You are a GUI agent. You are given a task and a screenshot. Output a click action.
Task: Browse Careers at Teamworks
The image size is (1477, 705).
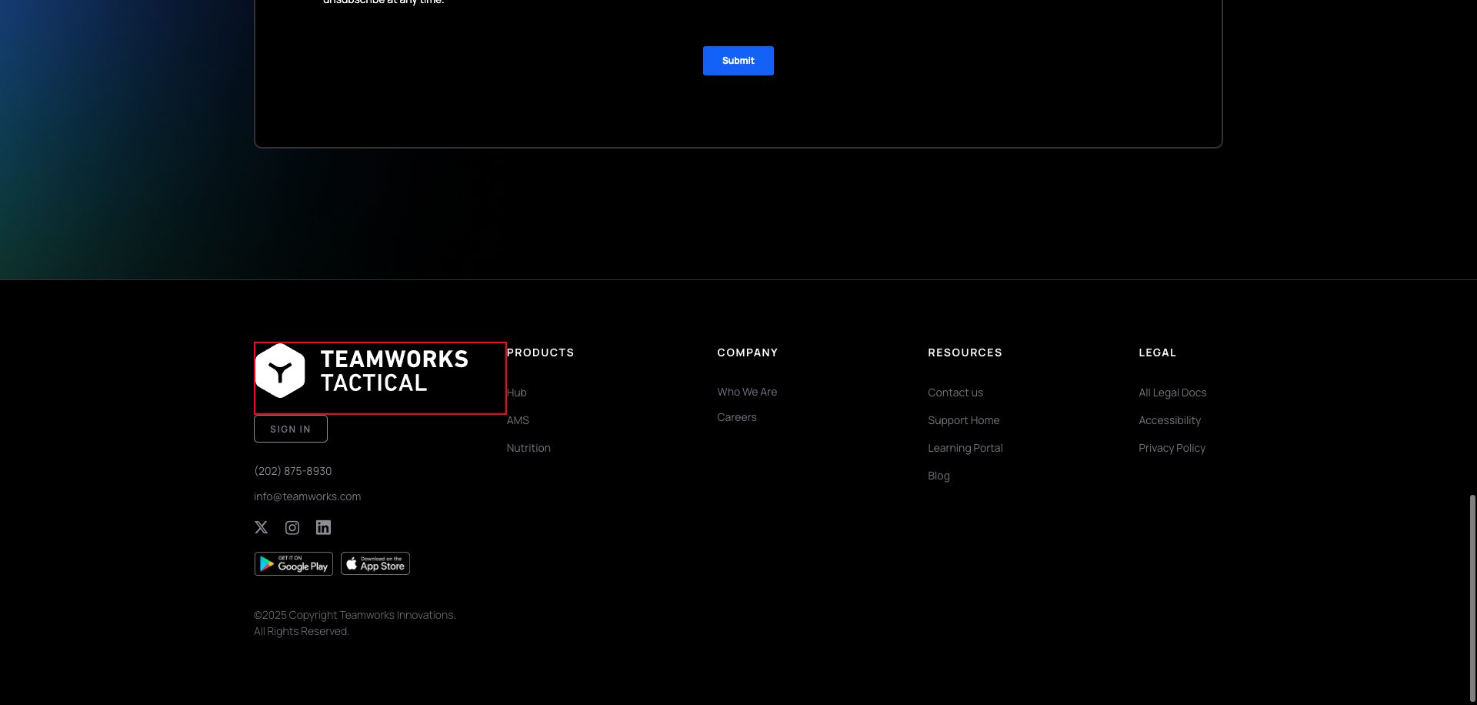(x=736, y=416)
